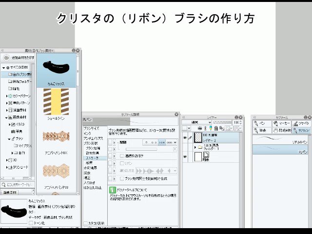Open the ブラシ先端 subcategory

pyautogui.click(x=93, y=148)
